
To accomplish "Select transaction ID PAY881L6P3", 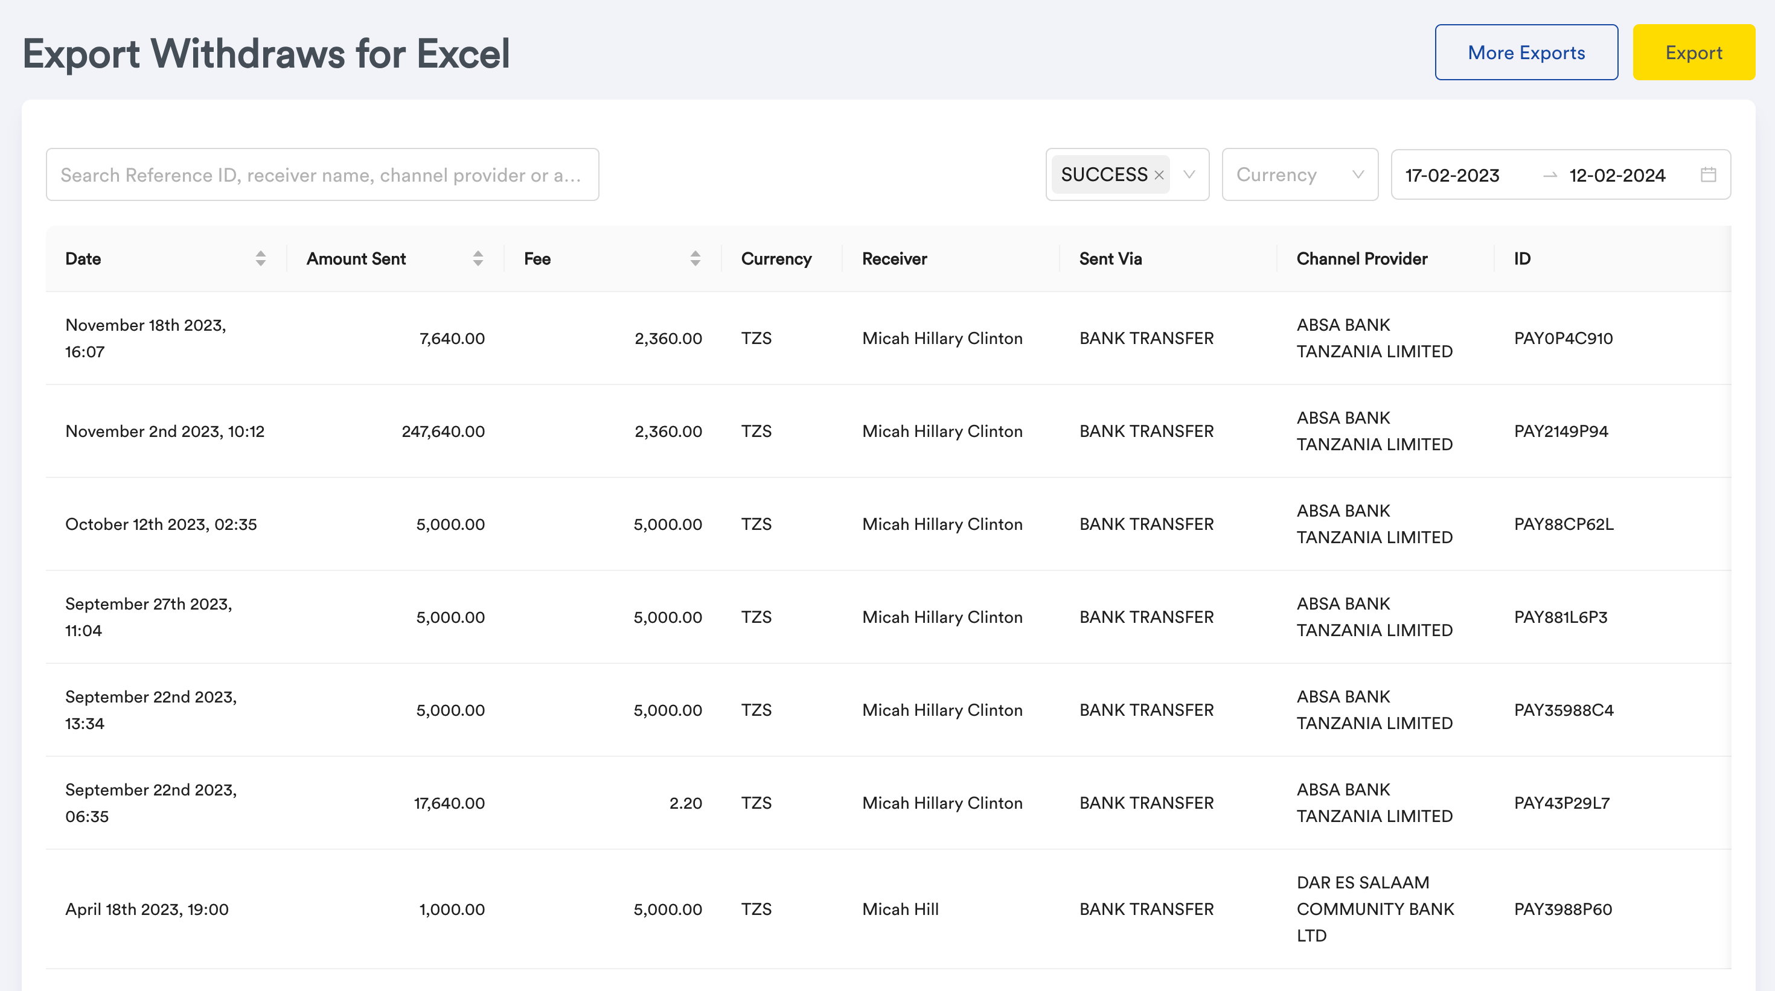I will click(x=1561, y=618).
